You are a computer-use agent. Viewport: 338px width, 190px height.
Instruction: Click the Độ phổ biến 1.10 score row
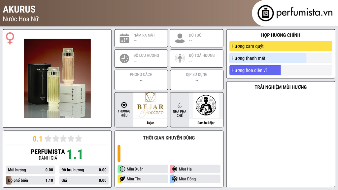[x=30, y=180]
